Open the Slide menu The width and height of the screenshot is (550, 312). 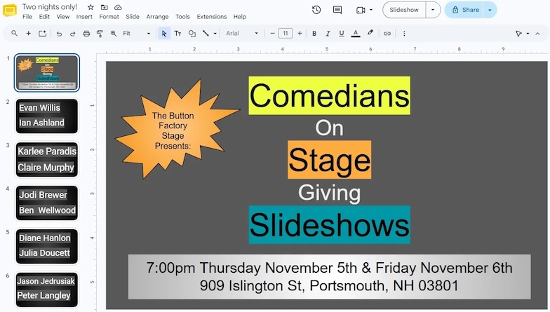tap(133, 17)
